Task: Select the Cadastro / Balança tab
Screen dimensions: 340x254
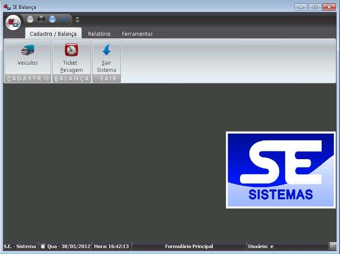Action: pyautogui.click(x=53, y=34)
